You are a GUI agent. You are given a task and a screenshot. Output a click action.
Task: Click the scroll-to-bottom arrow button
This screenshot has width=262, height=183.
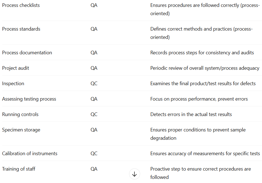click(135, 174)
